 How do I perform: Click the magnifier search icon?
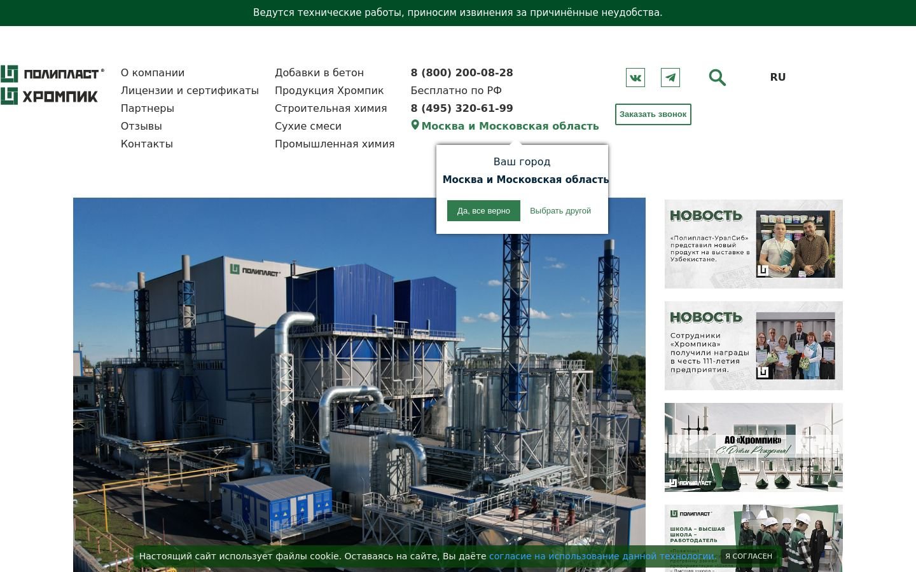pos(718,78)
